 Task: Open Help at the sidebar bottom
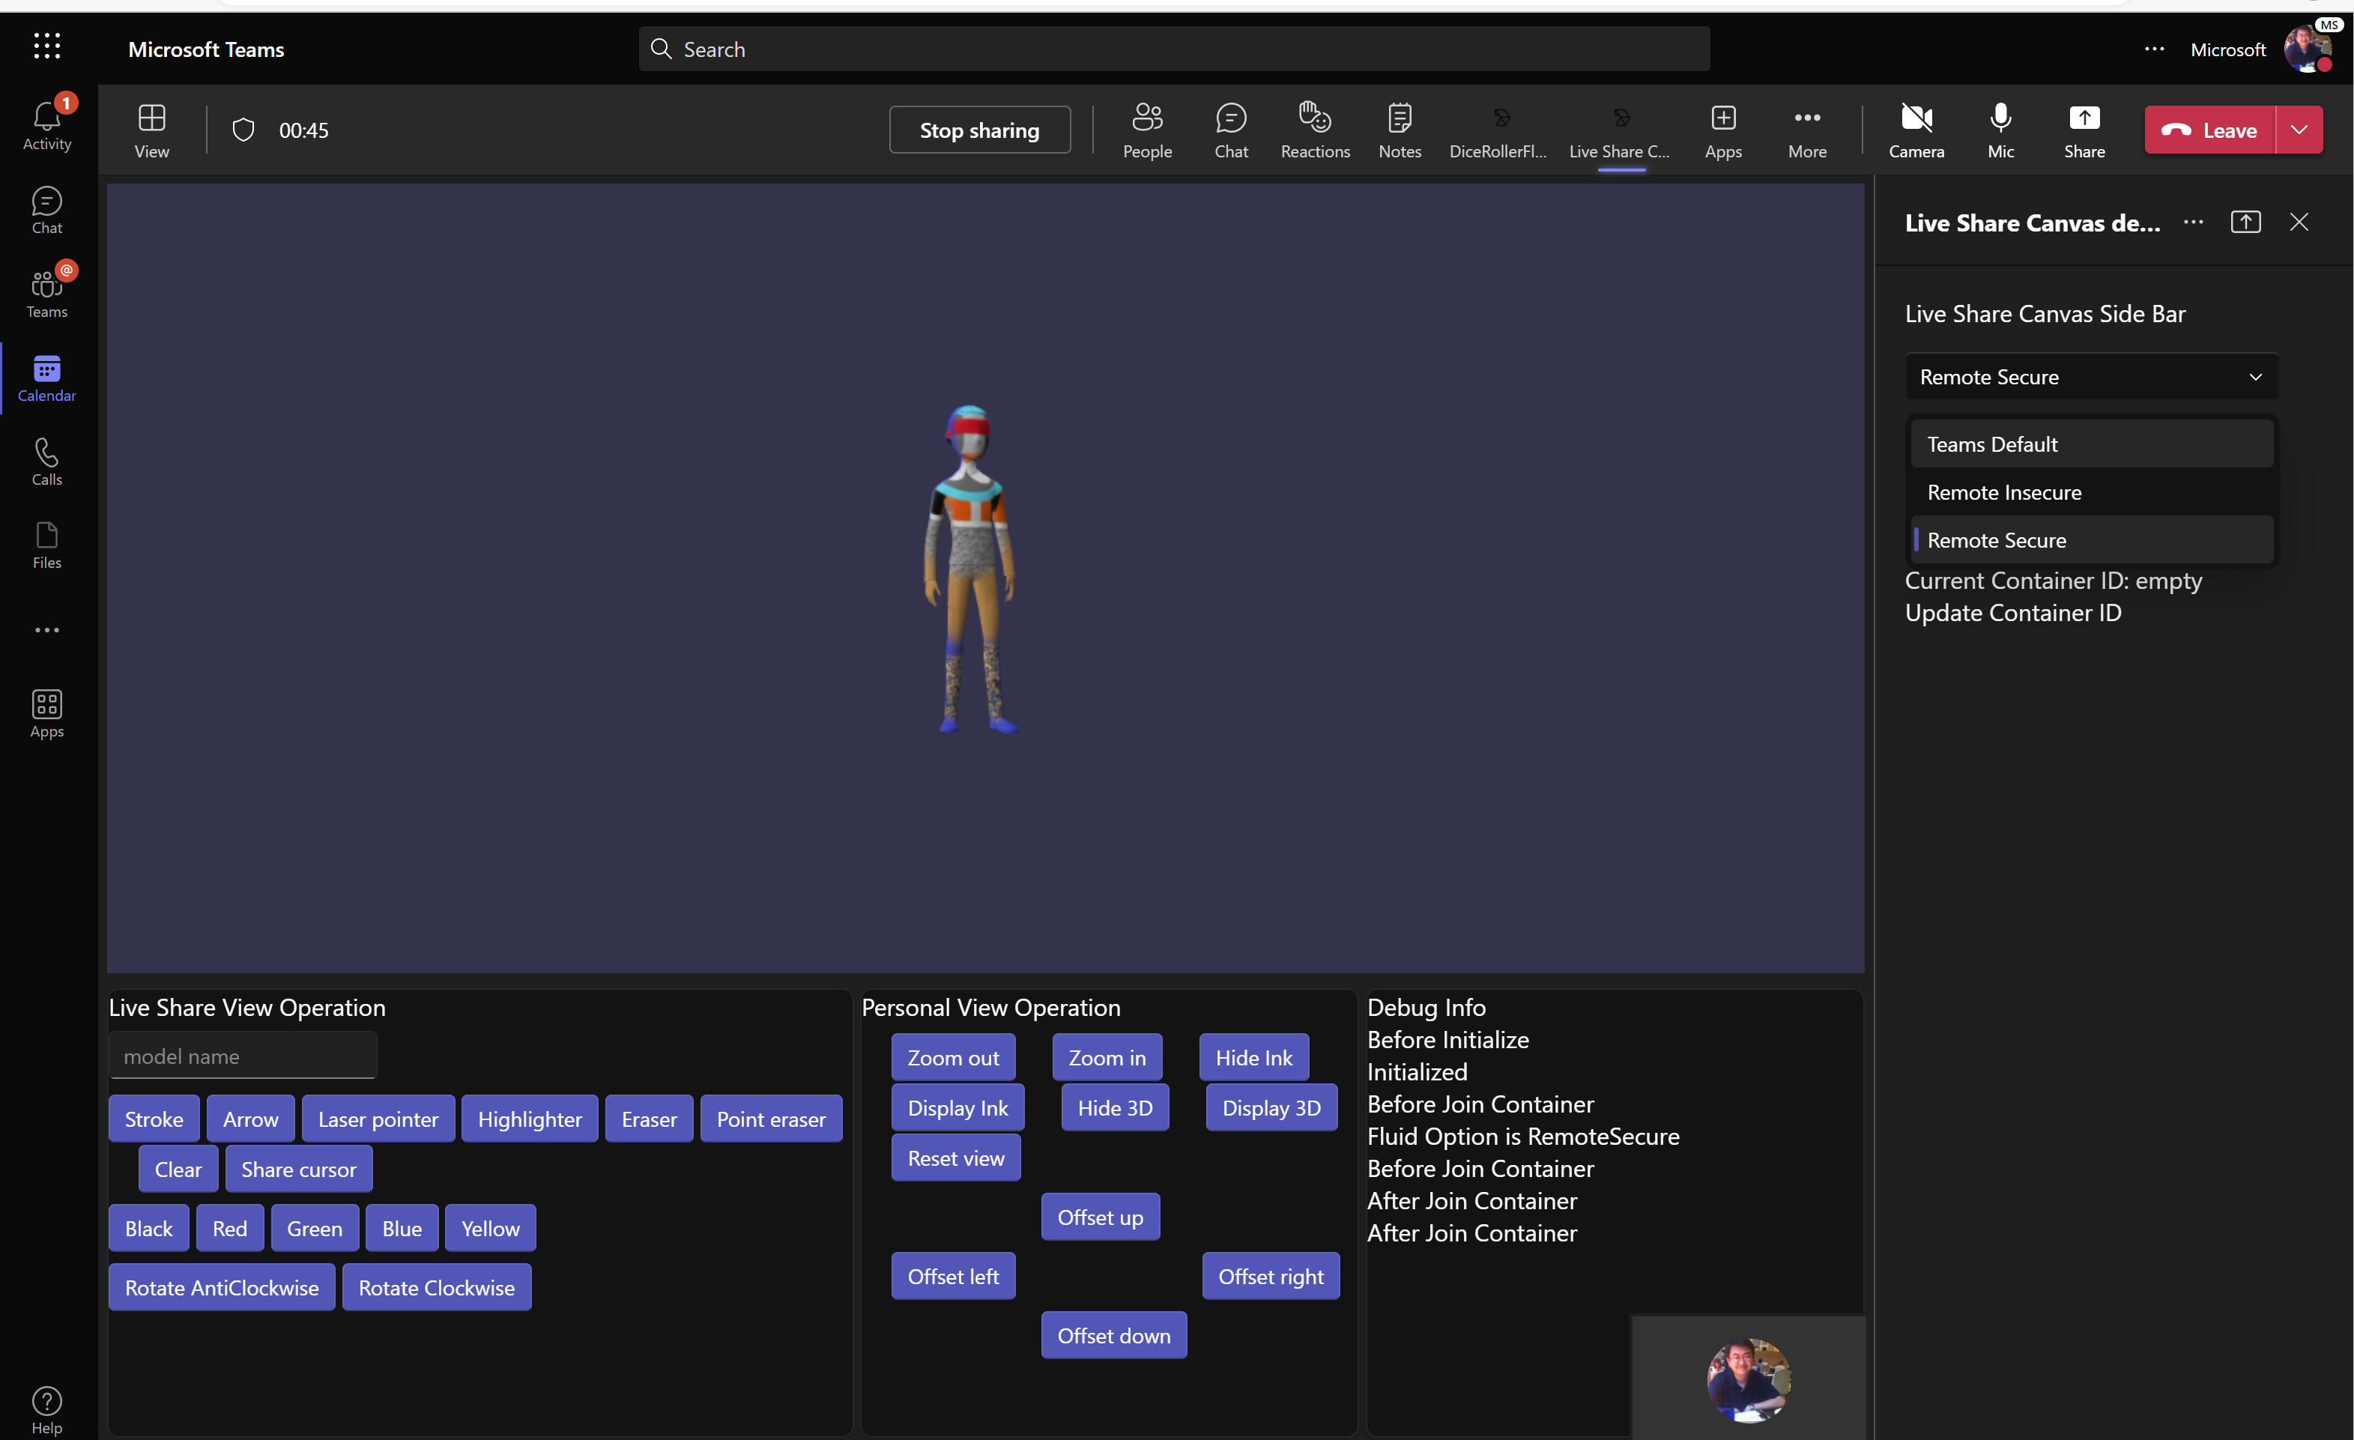[x=46, y=1409]
